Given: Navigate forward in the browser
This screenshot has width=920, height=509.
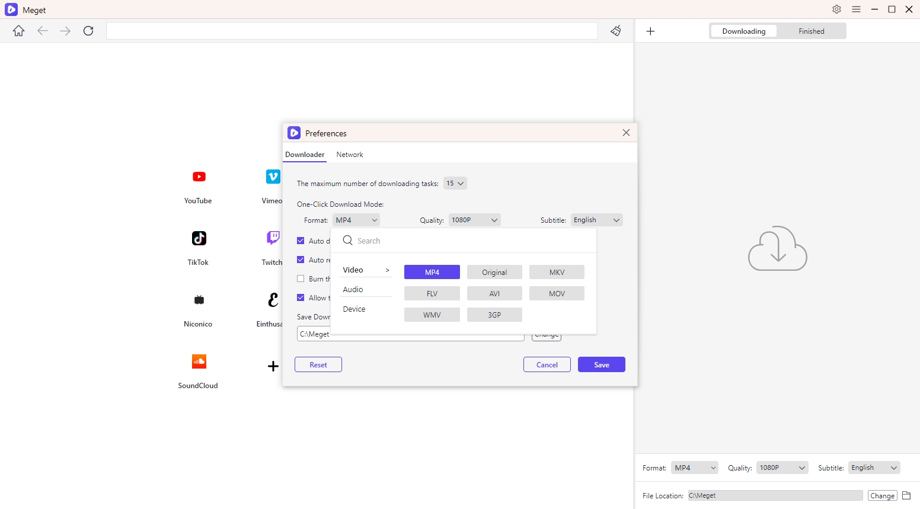Looking at the screenshot, I should (65, 31).
